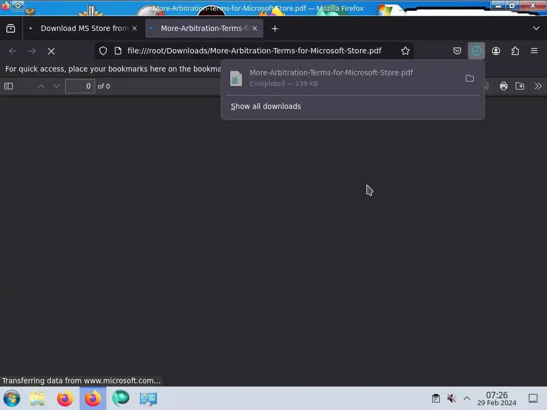
Task: Toggle the PDF viewer sidebar
Action: 9,86
